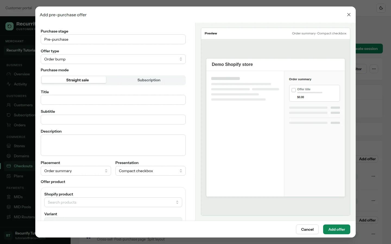The width and height of the screenshot is (391, 244).
Task: Open Orders cart icon in sidebar
Action: [x=9, y=125]
